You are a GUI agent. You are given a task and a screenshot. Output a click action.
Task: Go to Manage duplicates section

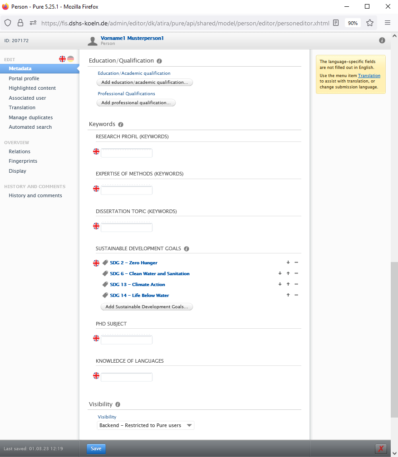point(31,117)
